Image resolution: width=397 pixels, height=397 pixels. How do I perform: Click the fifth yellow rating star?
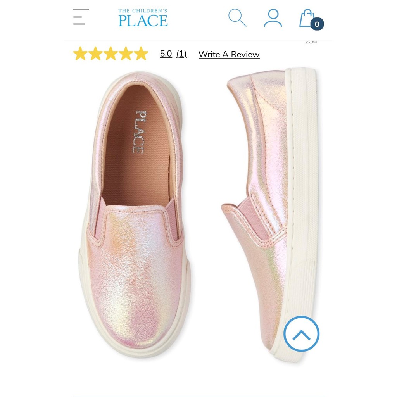coord(141,54)
